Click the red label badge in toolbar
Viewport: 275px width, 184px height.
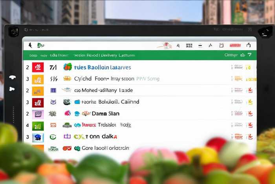tap(235, 45)
